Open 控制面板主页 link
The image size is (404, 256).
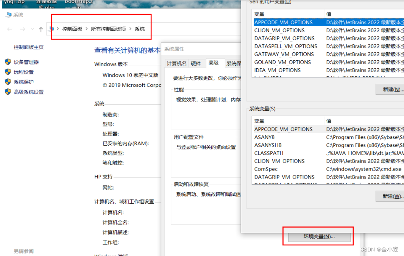(29, 47)
